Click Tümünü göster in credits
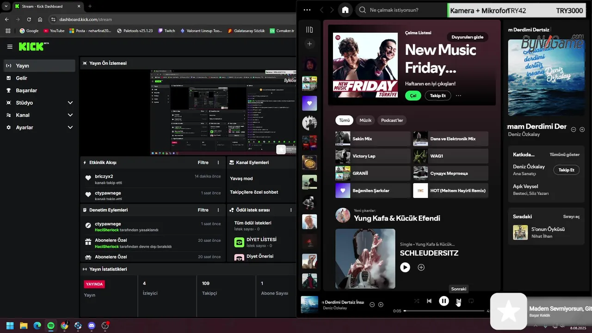 pos(564,154)
